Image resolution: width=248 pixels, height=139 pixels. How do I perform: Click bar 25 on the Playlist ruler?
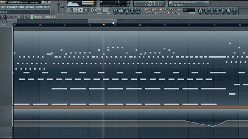[x=40, y=25]
